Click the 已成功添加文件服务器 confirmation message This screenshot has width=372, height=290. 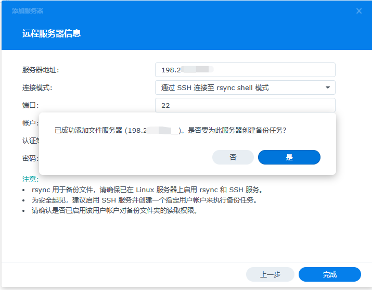click(x=171, y=131)
